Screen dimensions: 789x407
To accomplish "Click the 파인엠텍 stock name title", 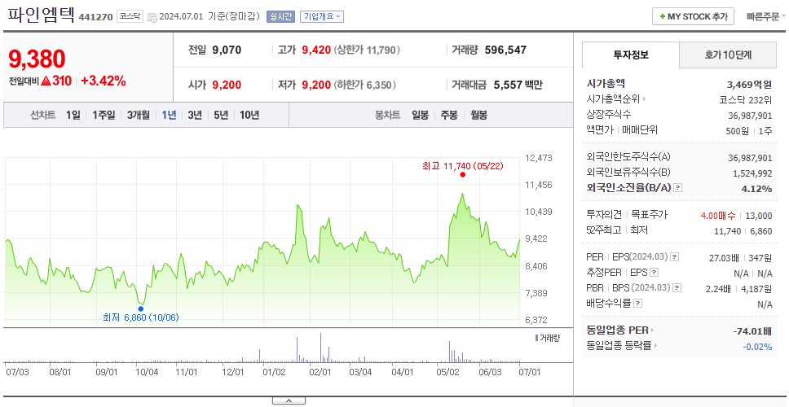I will click(42, 15).
